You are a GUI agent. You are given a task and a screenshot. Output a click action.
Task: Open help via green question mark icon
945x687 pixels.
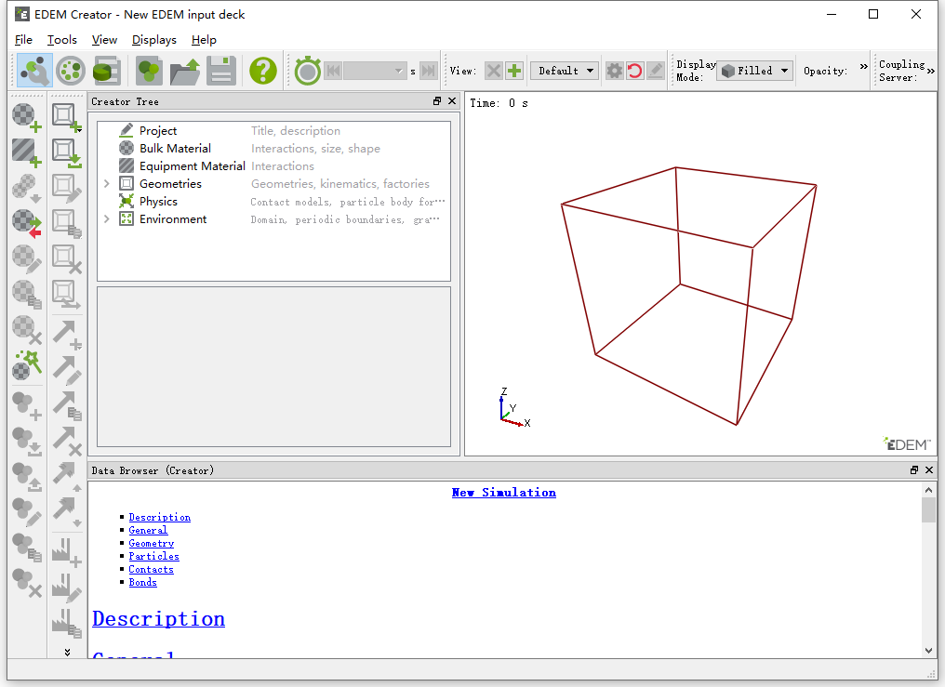[x=263, y=71]
